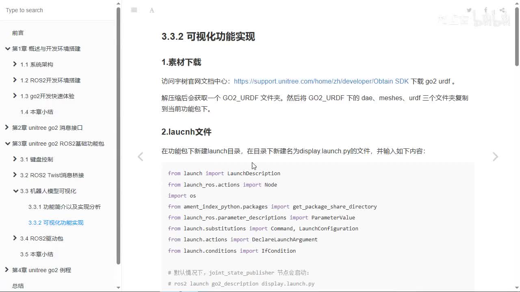
Task: Open the 1.4 本章小结 page
Action: [x=37, y=112]
